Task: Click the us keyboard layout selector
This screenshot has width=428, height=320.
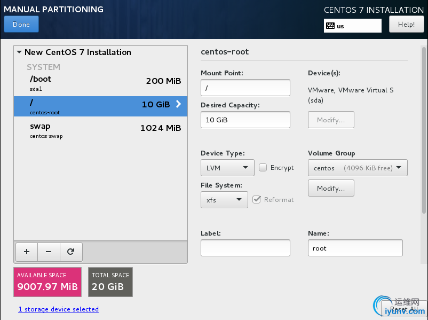Action: (353, 26)
